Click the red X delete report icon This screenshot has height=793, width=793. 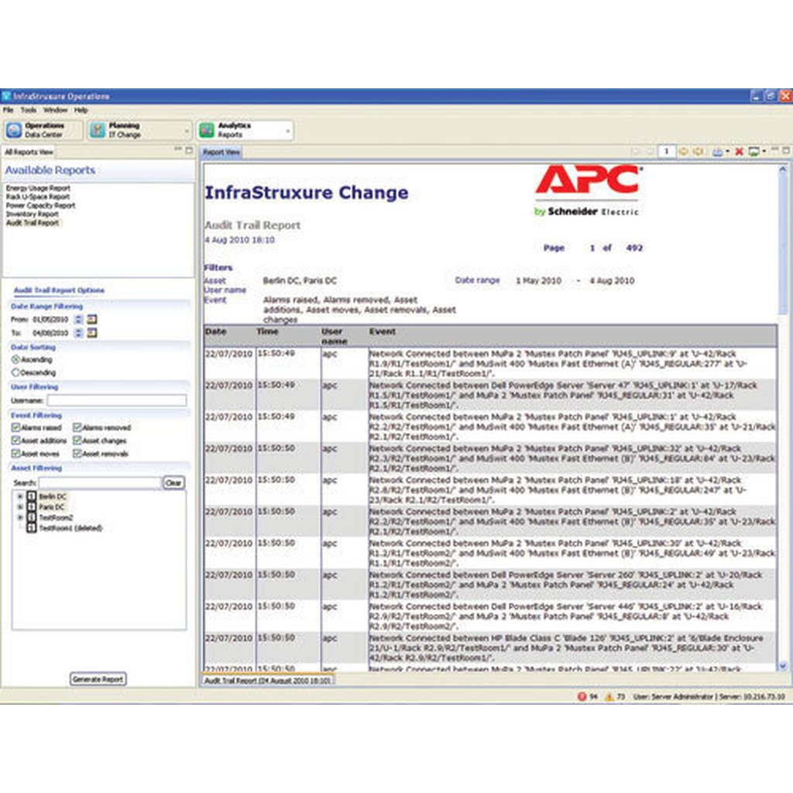coord(739,152)
